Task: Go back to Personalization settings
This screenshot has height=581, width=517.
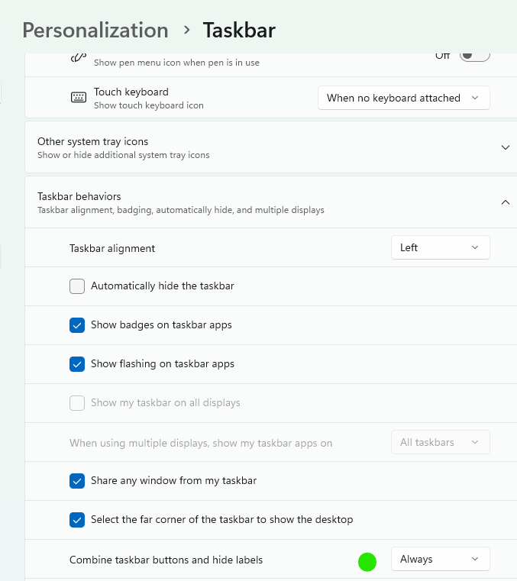Action: click(x=95, y=31)
